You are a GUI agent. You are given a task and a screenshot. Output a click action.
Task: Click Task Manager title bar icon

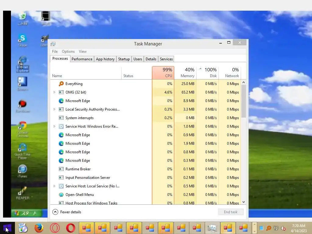pos(53,44)
